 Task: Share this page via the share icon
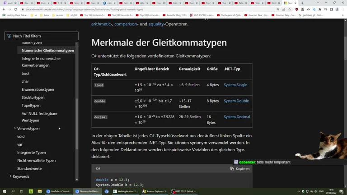pos(284,9)
